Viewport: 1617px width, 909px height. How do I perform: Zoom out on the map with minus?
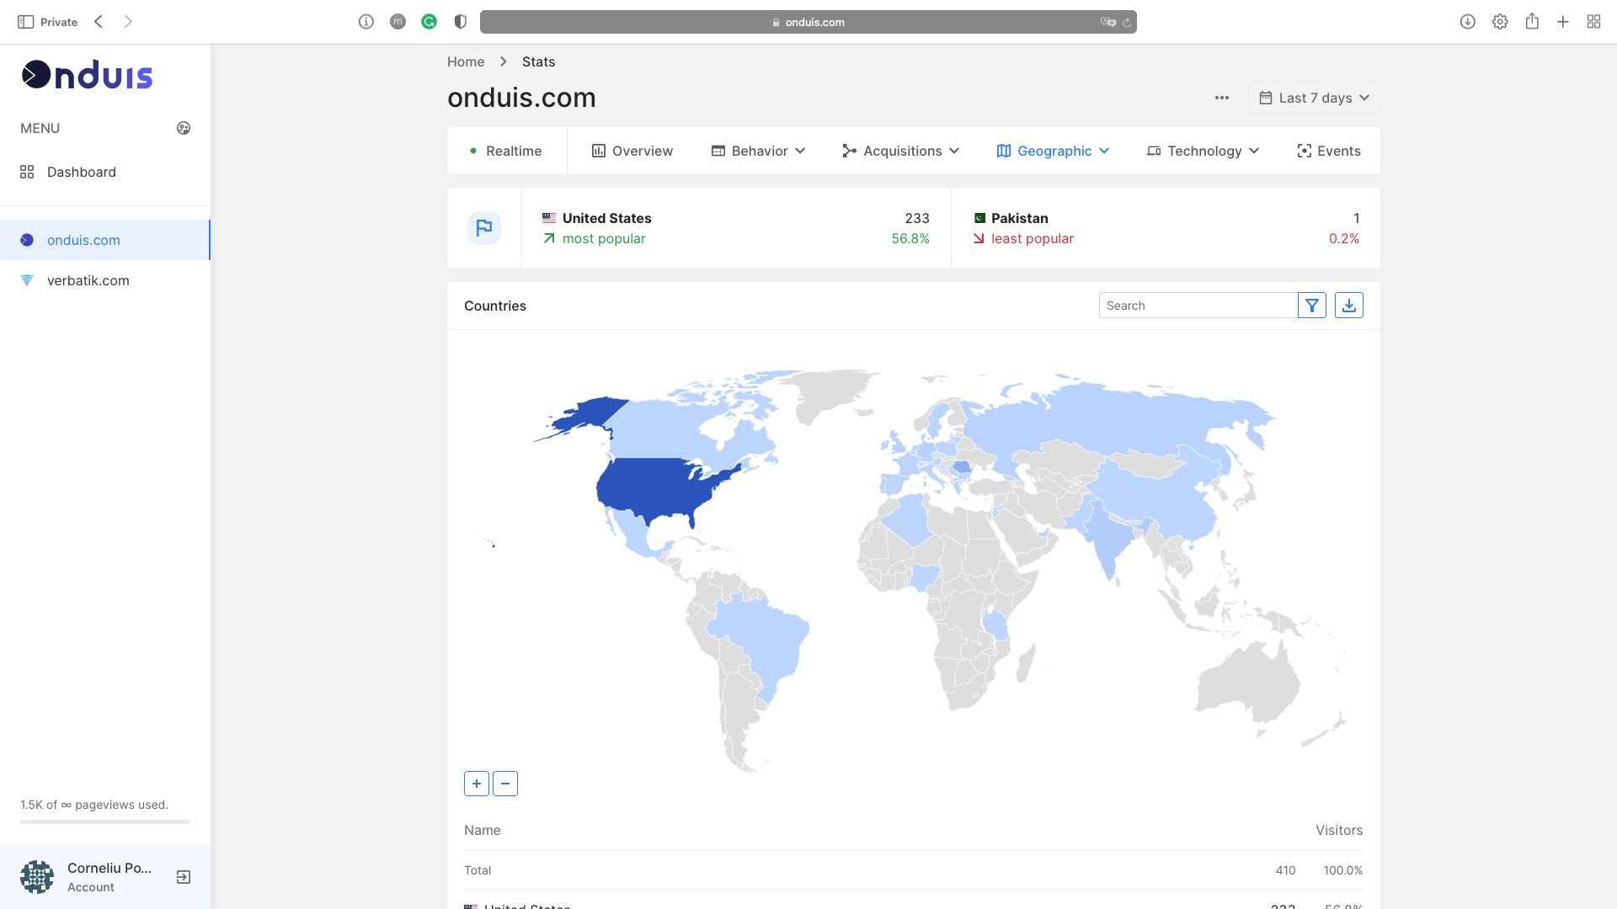click(505, 784)
